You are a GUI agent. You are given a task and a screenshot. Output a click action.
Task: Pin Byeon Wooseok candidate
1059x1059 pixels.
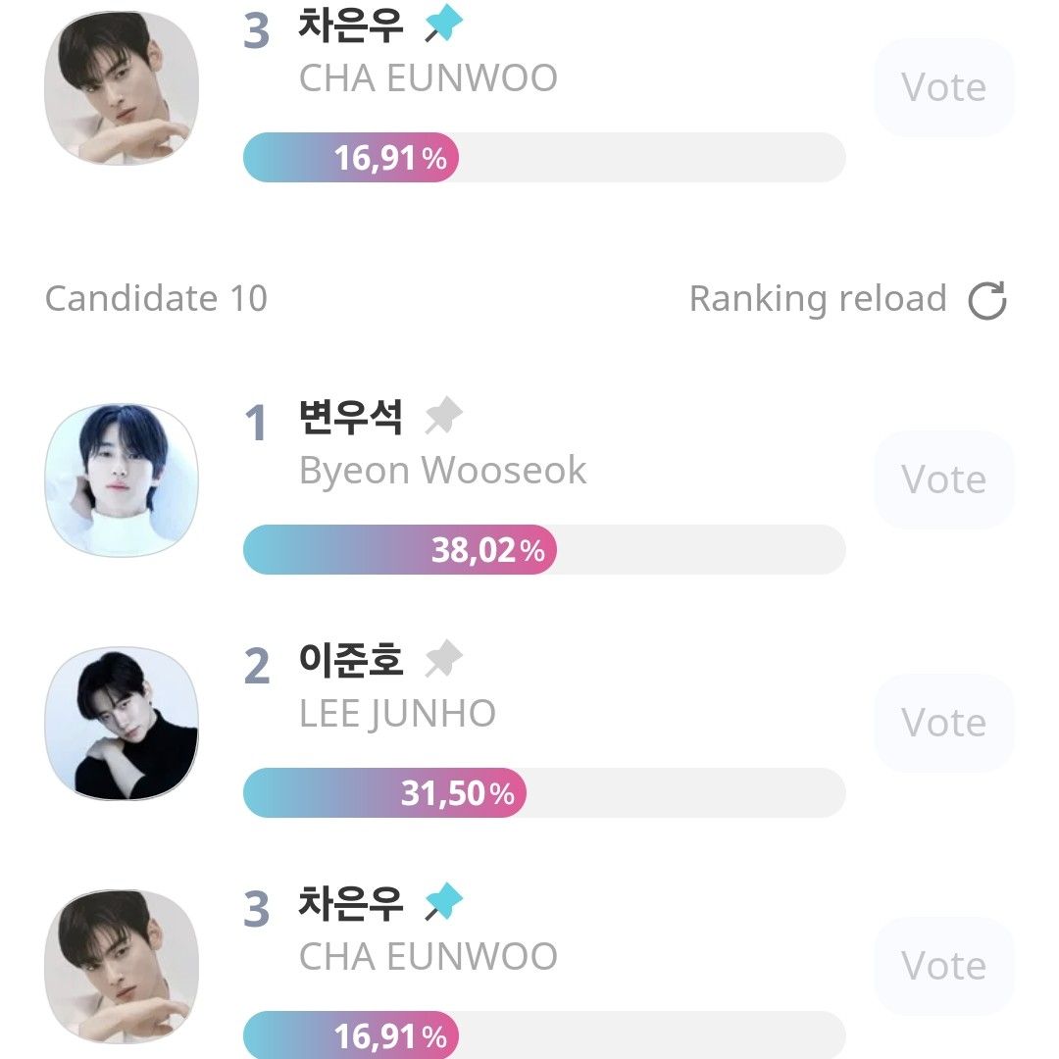coord(444,418)
